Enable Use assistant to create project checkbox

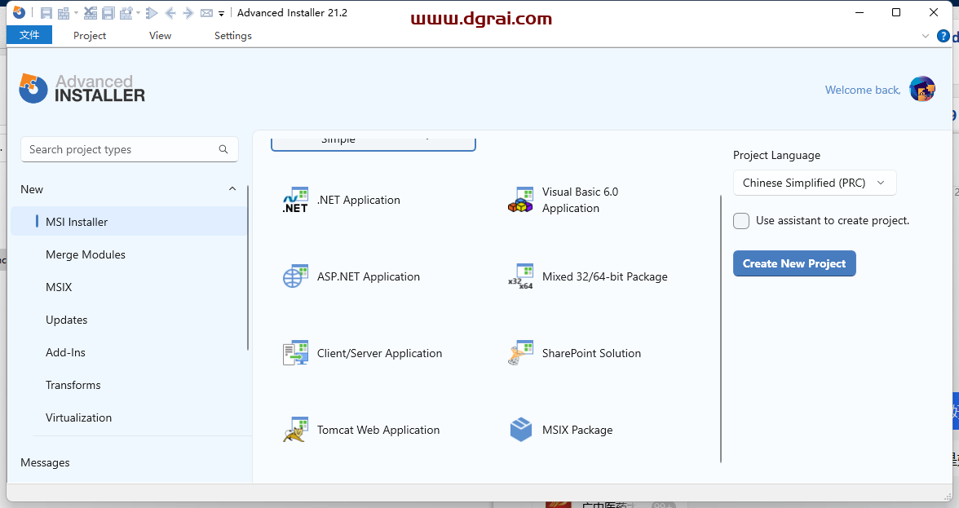click(x=741, y=221)
